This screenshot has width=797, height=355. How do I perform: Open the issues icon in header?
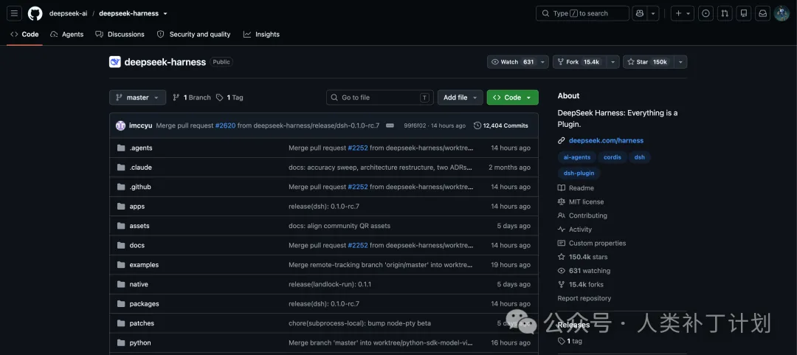tap(705, 13)
